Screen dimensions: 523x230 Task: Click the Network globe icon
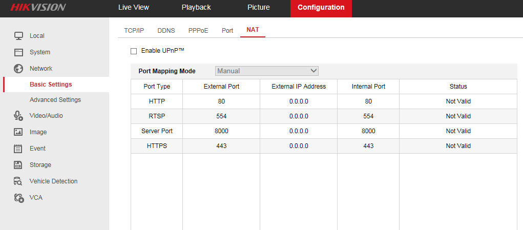18,69
